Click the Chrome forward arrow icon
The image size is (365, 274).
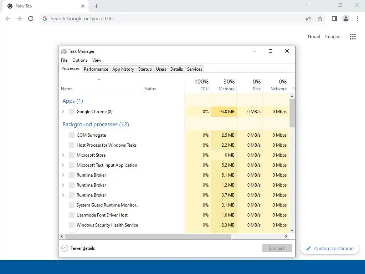19,19
